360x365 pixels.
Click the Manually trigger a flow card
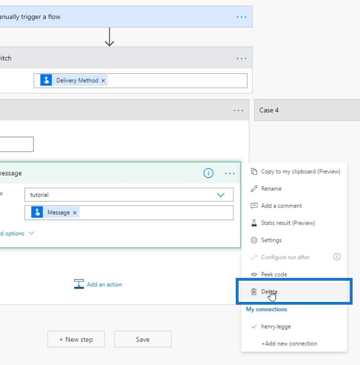[126, 17]
